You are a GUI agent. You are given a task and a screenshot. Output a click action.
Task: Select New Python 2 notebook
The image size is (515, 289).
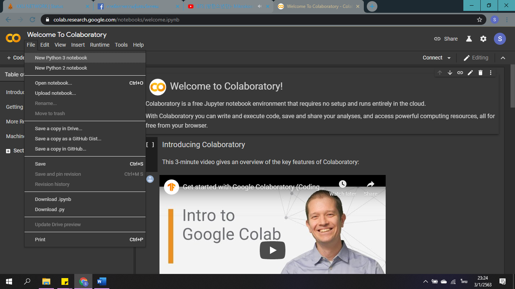(x=85, y=68)
